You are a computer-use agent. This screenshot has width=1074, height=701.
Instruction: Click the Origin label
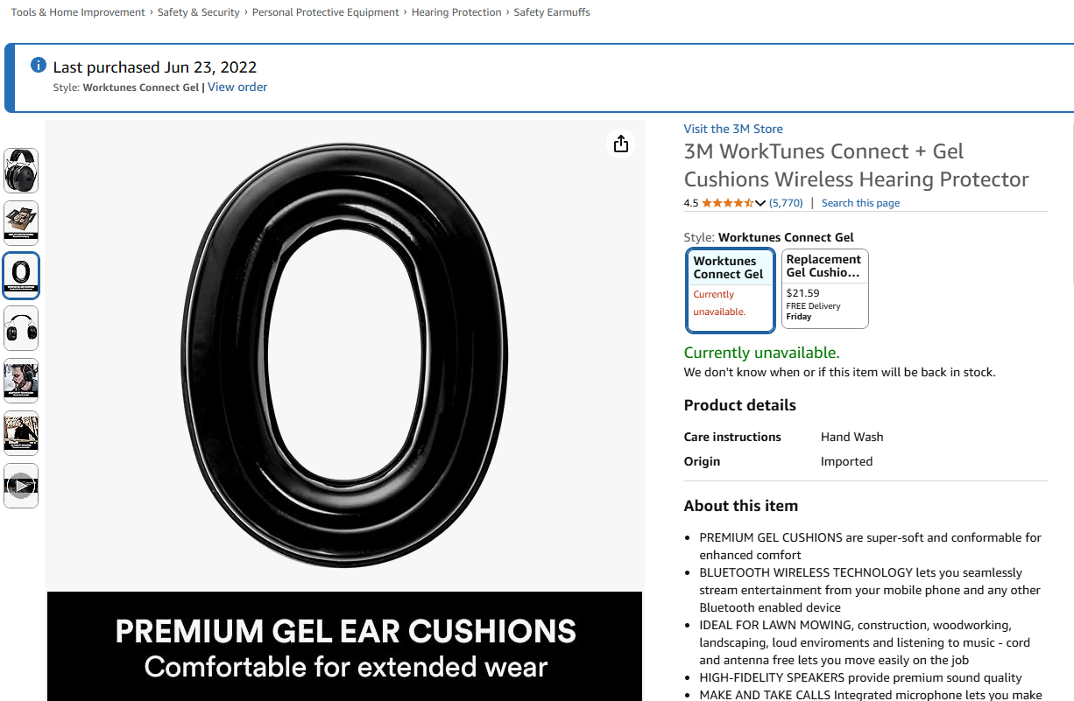coord(702,461)
